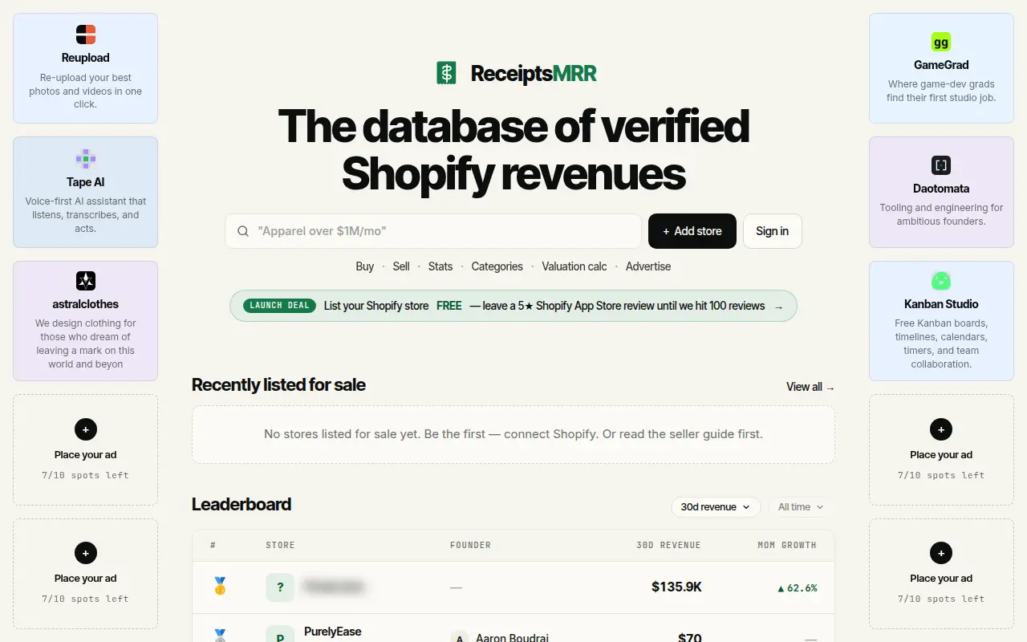1027x642 pixels.
Task: Click the blurred store name in first row
Action: click(x=334, y=587)
